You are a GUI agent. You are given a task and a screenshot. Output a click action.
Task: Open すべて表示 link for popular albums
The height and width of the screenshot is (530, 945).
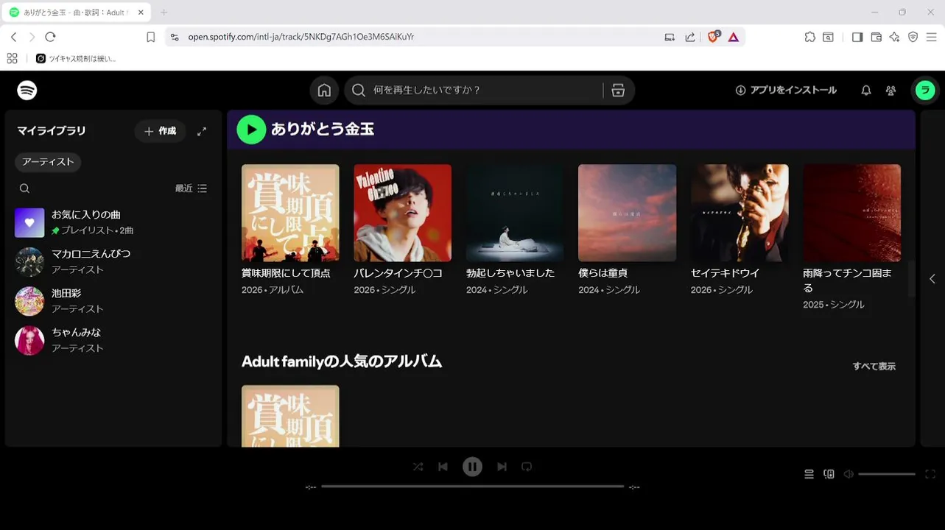[874, 366]
